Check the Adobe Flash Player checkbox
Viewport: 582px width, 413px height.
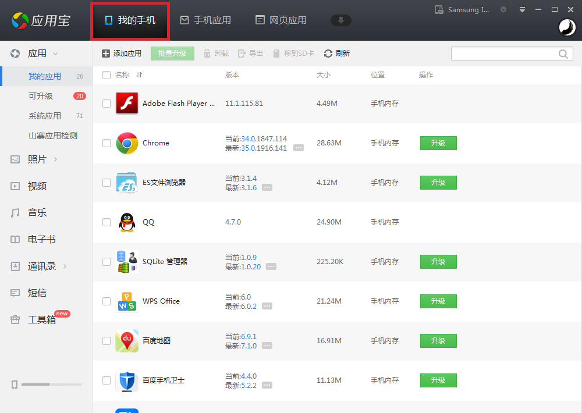107,104
